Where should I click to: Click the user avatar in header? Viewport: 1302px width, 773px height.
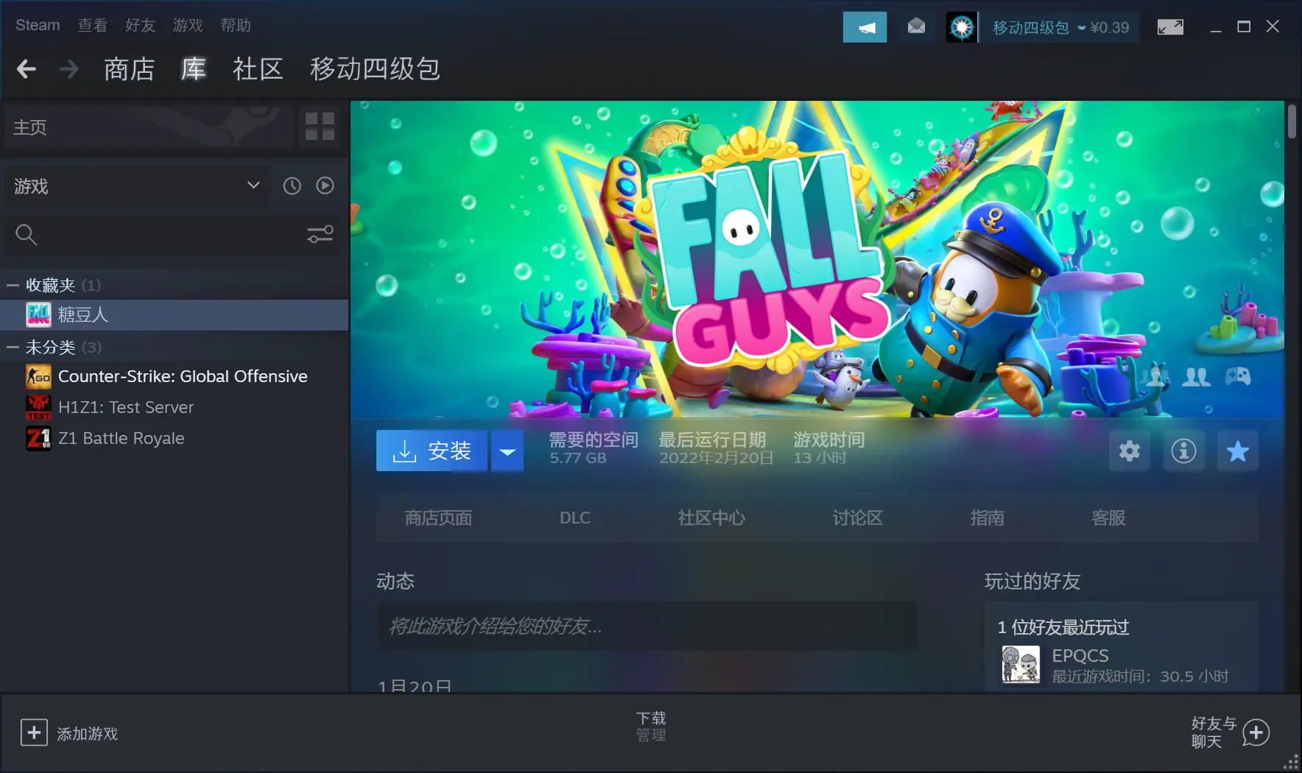pyautogui.click(x=962, y=27)
